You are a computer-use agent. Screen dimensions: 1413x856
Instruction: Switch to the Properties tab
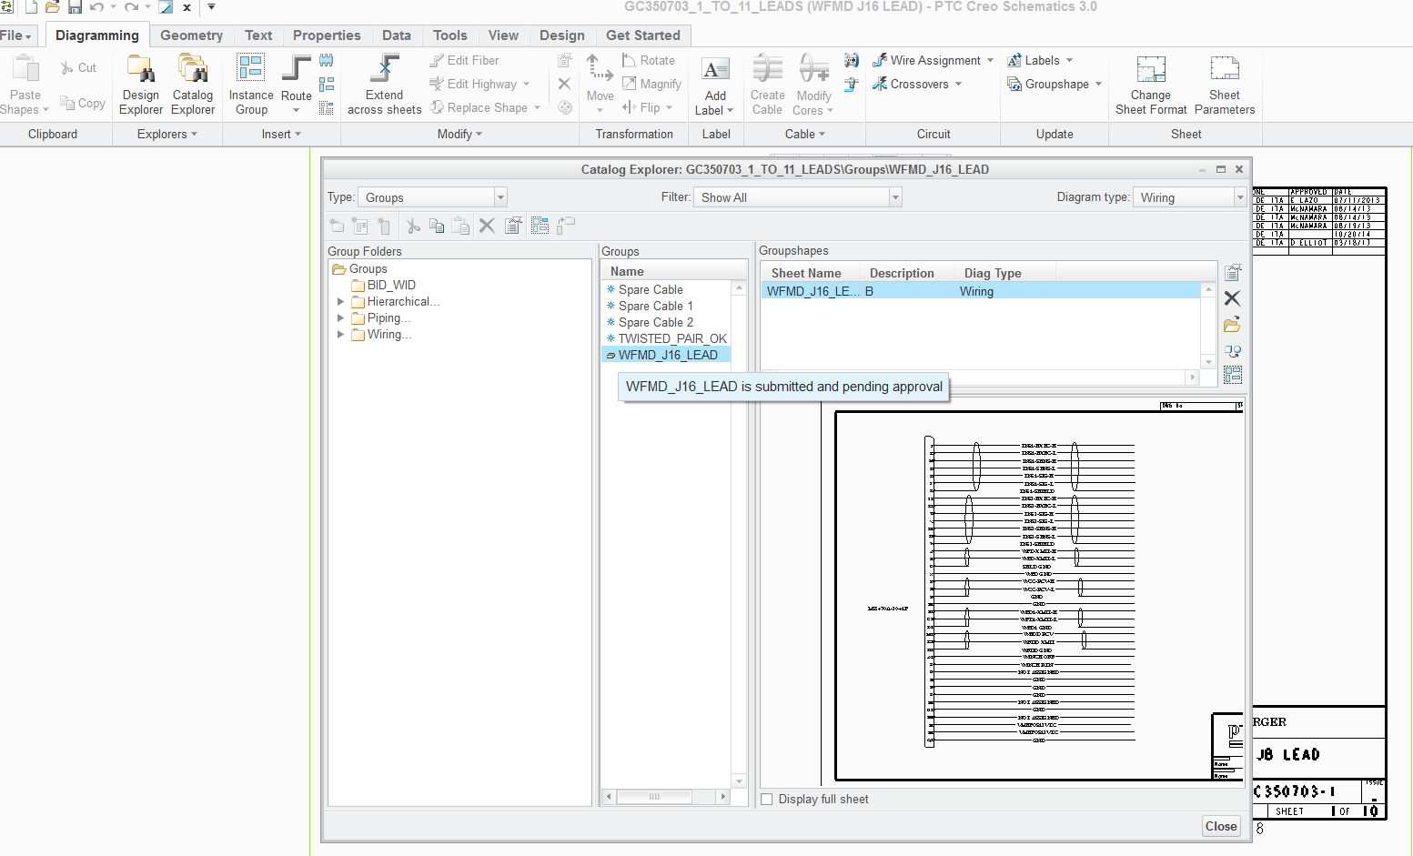(x=327, y=35)
